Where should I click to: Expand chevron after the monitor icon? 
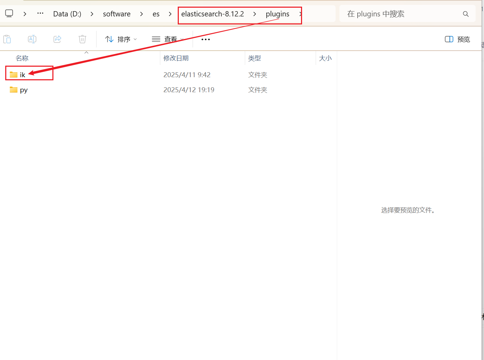click(x=25, y=14)
